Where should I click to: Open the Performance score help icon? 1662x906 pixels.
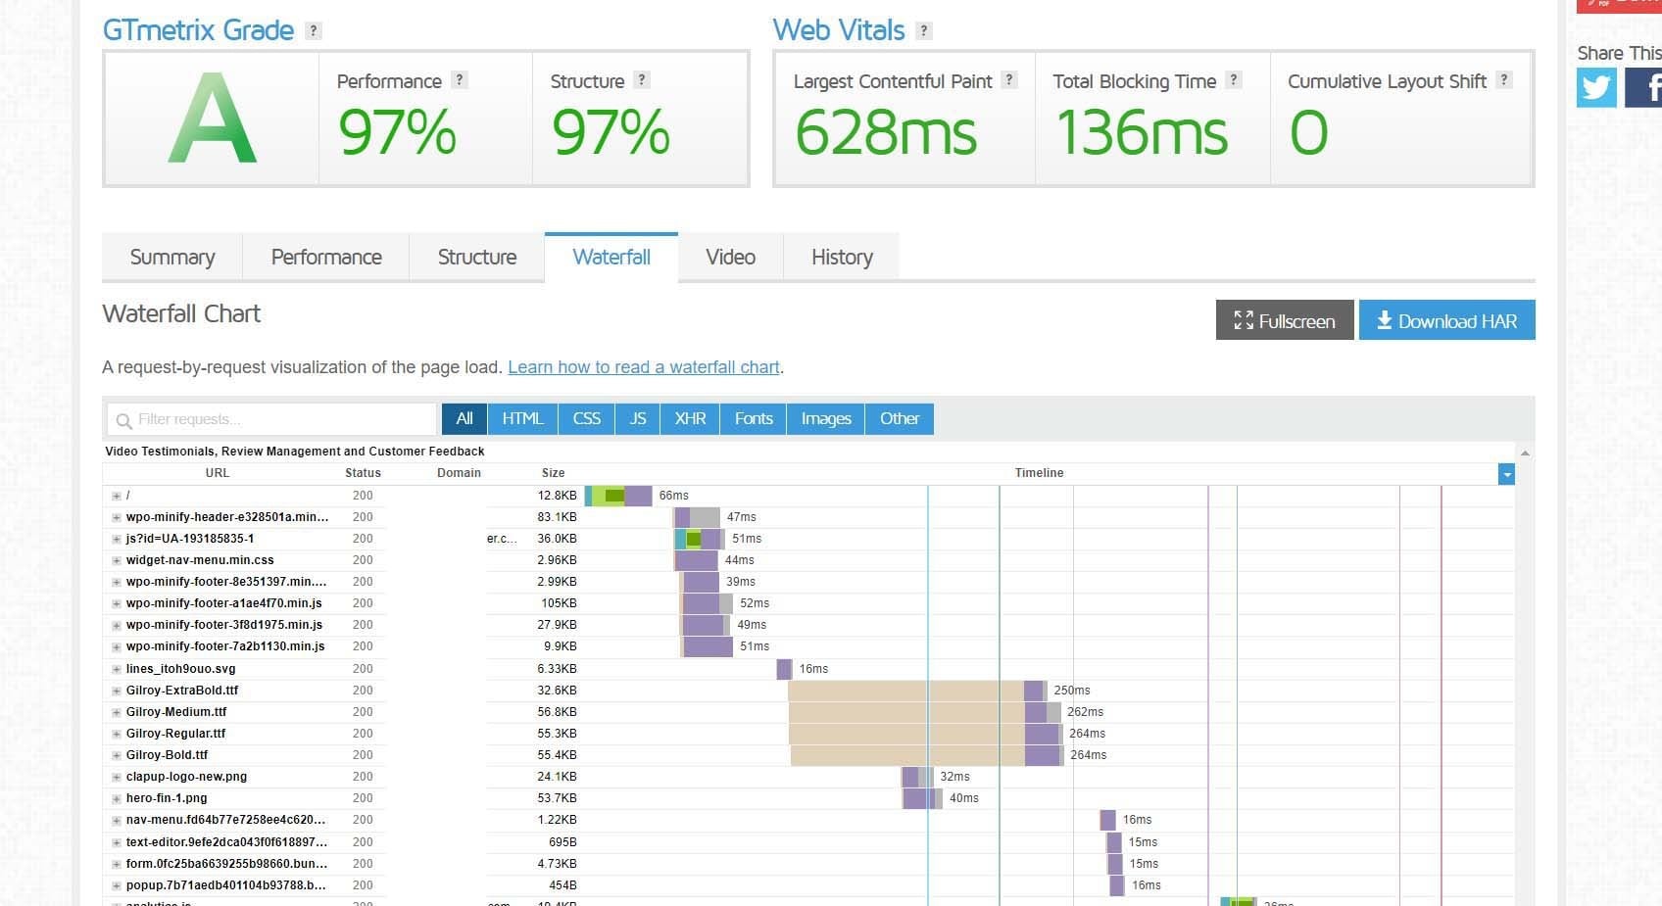click(x=460, y=80)
